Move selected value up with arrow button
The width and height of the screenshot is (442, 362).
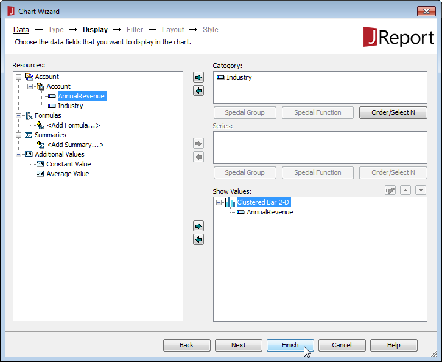coord(406,191)
